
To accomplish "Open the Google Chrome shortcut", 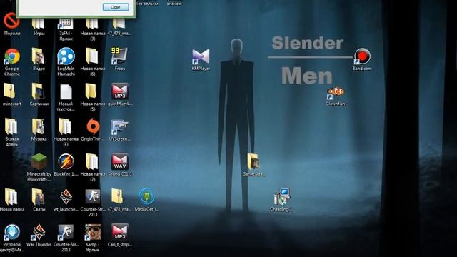I will (12, 56).
